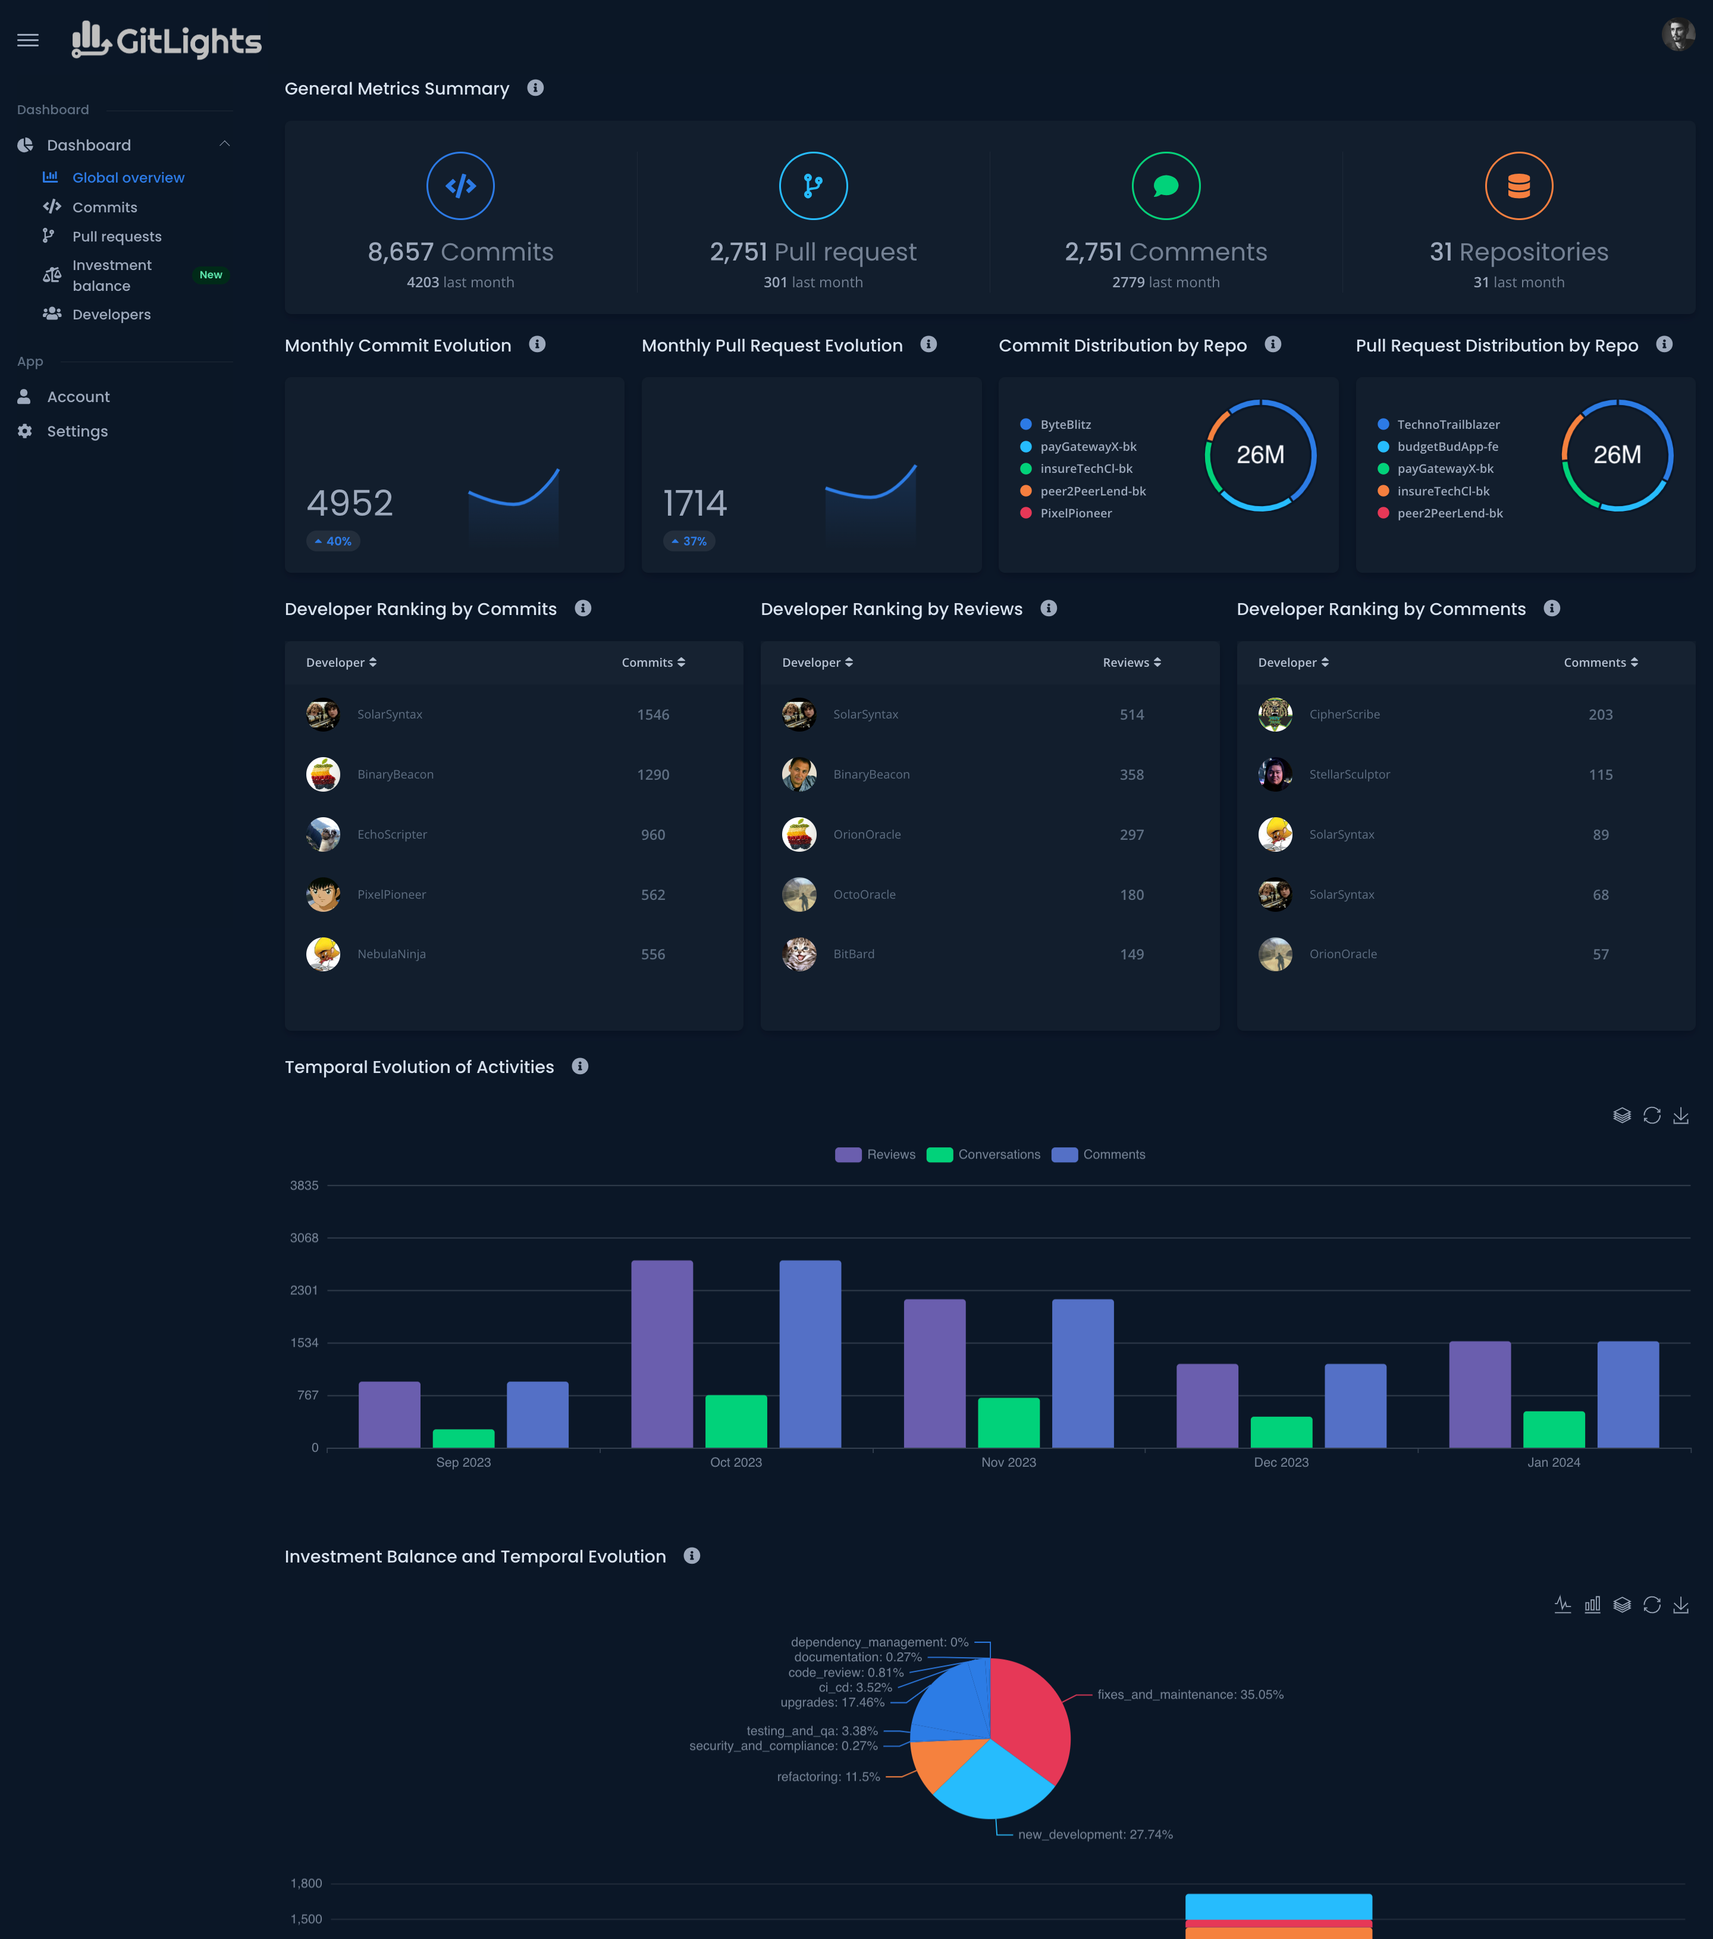The width and height of the screenshot is (1713, 1939).
Task: Toggle Comments series in chart legend
Action: 1099,1154
